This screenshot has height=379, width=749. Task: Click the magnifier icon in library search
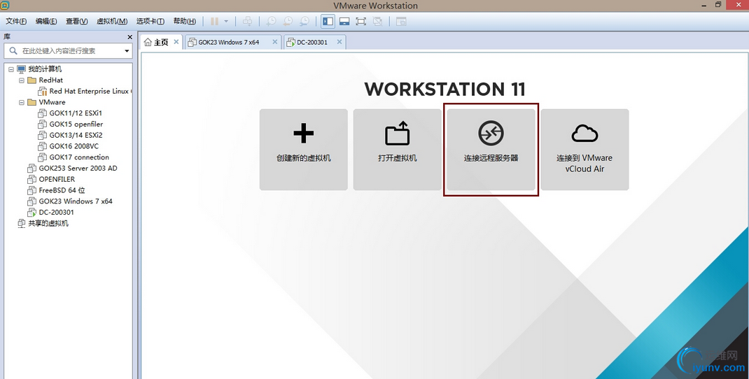[13, 50]
